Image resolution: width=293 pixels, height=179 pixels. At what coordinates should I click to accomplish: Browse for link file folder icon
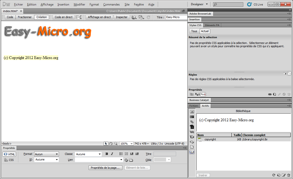click(x=131, y=160)
